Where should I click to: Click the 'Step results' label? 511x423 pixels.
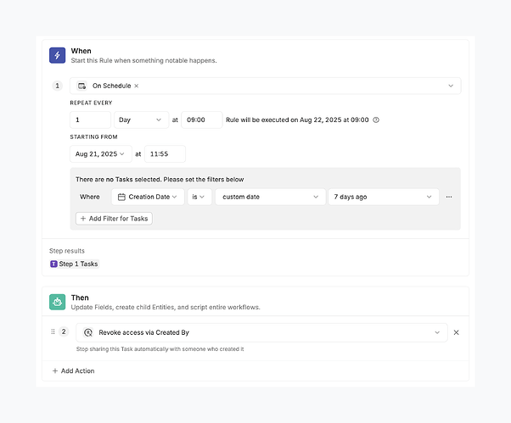[x=67, y=251]
